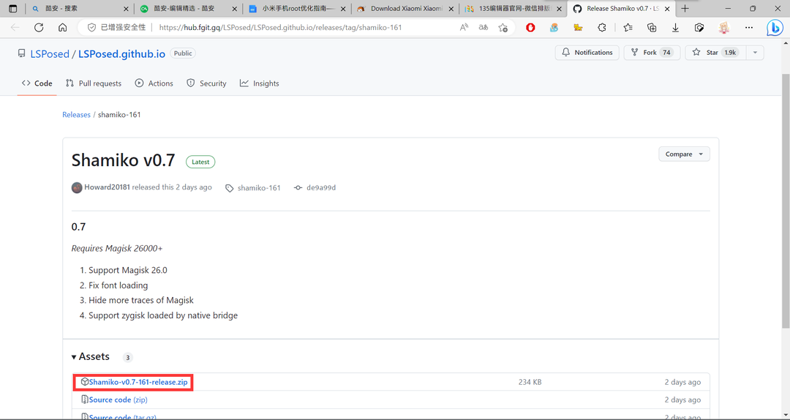Open the Extensions puzzle icon
The height and width of the screenshot is (420, 790).
[x=601, y=28]
